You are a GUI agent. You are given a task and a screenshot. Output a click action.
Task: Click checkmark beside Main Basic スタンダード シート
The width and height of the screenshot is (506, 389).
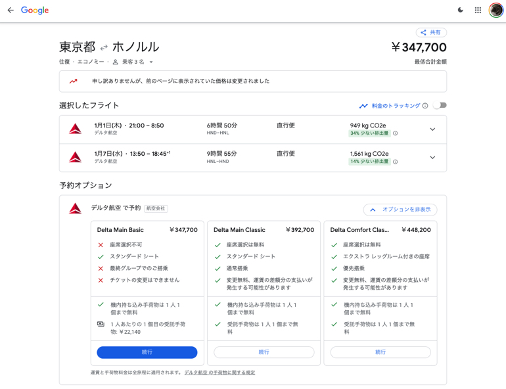tap(101, 257)
